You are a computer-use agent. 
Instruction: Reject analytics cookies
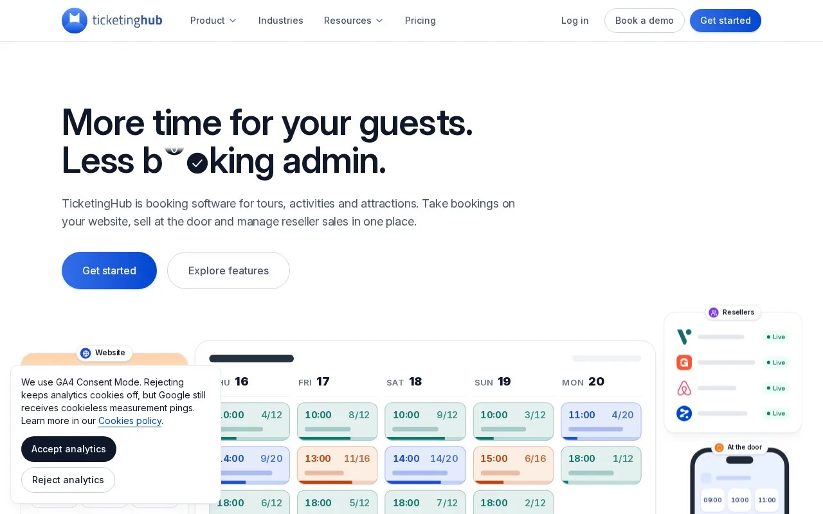tap(68, 480)
